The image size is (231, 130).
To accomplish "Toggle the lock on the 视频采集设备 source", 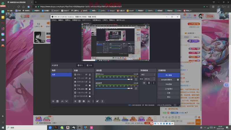I will (90, 82).
